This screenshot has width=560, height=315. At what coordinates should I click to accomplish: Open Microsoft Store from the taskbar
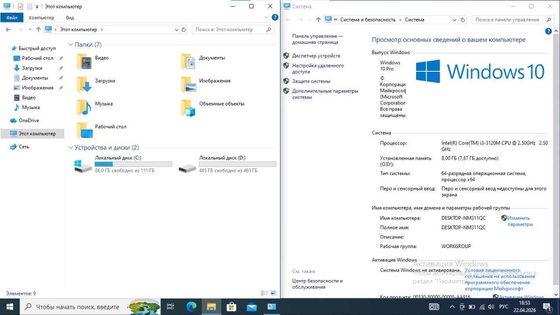click(231, 307)
